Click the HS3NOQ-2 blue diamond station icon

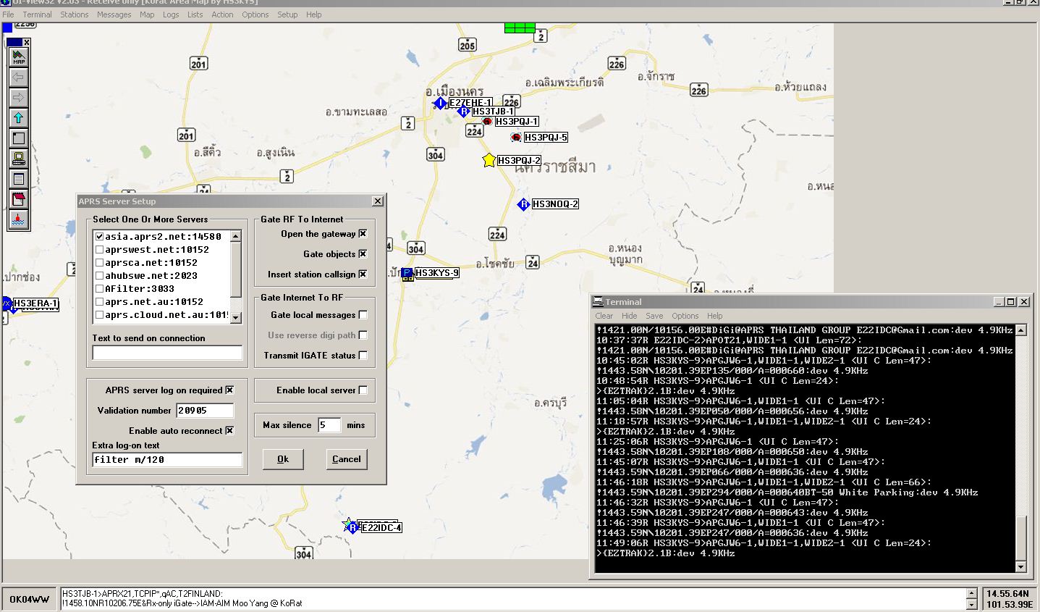point(523,204)
